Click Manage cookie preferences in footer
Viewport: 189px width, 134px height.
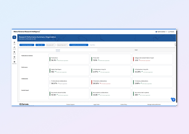click(x=154, y=104)
